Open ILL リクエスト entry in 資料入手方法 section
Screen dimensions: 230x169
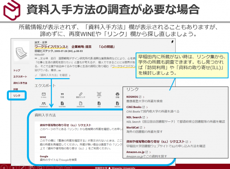[x=66, y=125]
